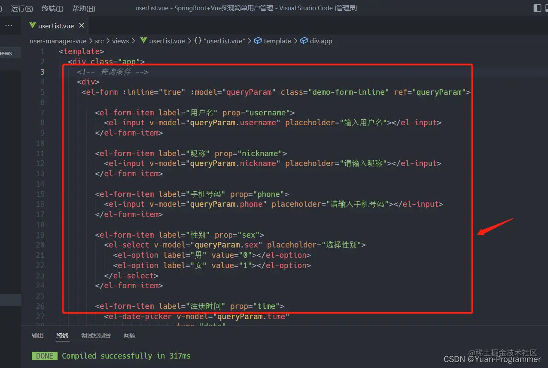
Task: Click label="手机号码" in the code
Action: pos(192,194)
